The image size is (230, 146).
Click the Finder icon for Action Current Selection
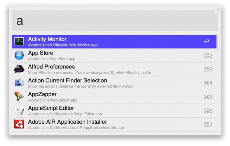pos(19,83)
